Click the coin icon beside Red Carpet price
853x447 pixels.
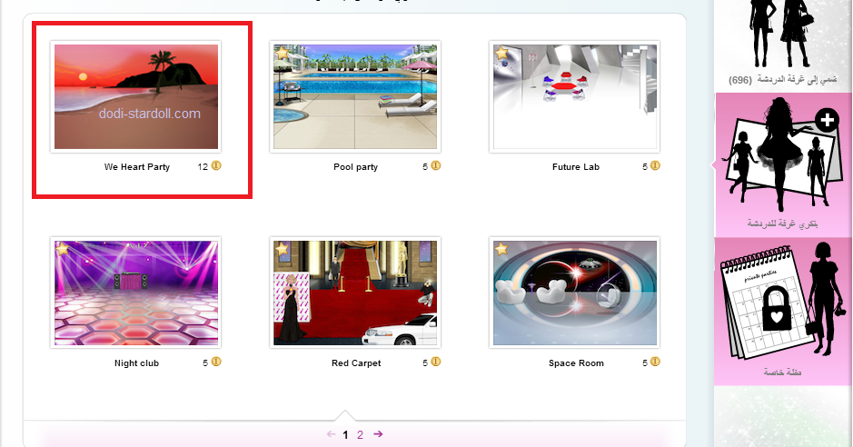click(436, 362)
